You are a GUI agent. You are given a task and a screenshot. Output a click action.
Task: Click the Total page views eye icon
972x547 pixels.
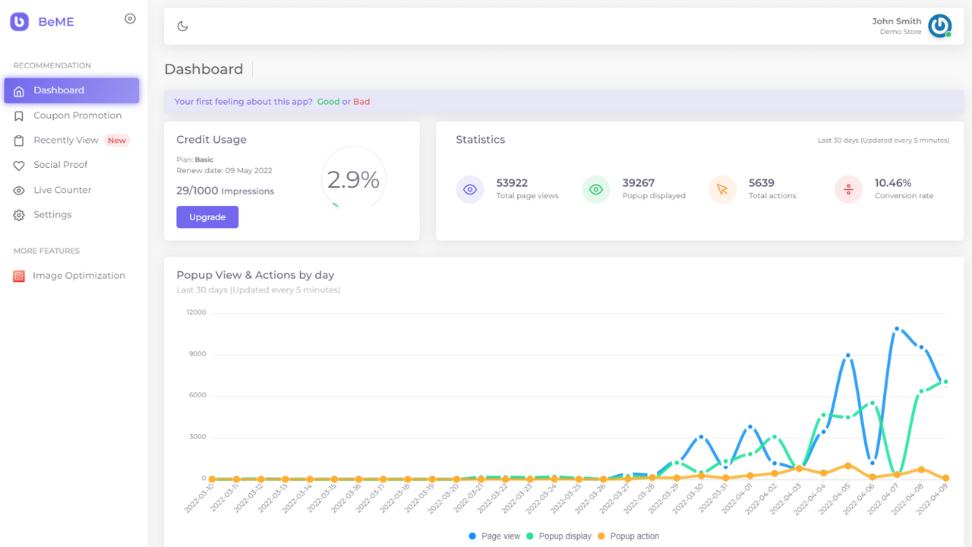pos(470,189)
